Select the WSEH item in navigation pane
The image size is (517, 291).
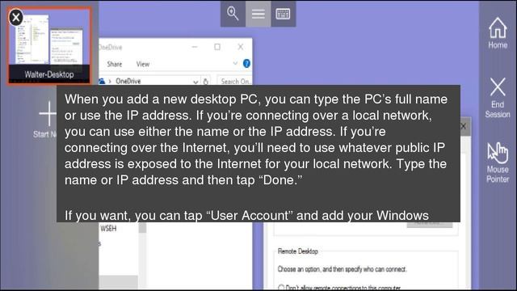(x=108, y=228)
